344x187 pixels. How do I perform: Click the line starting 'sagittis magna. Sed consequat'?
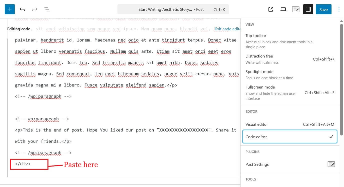127,74
